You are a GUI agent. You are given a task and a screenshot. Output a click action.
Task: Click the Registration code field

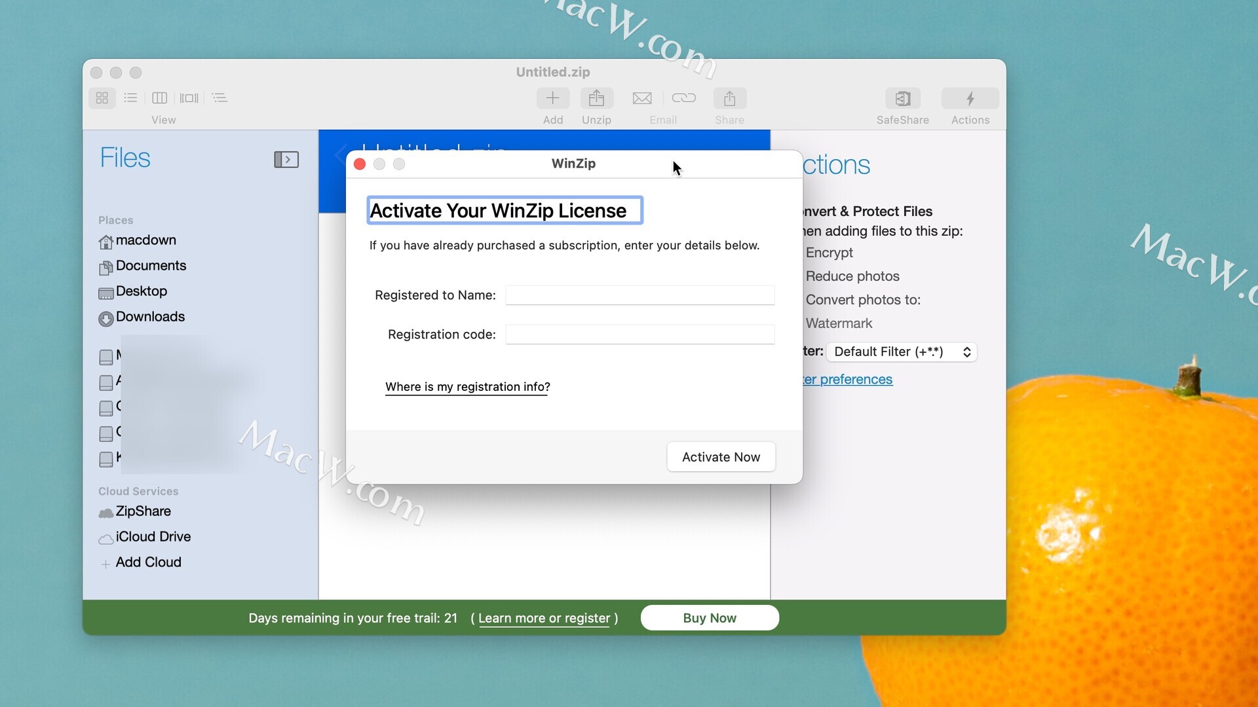coord(639,335)
